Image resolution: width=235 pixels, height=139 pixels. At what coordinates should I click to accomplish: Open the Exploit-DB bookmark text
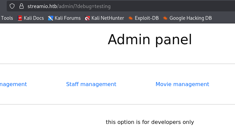click(147, 18)
